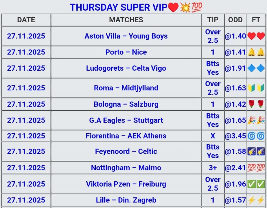The image size is (267, 208).
Task: Click the THURSDAY SUPER VIP title
Action: (x=118, y=7)
